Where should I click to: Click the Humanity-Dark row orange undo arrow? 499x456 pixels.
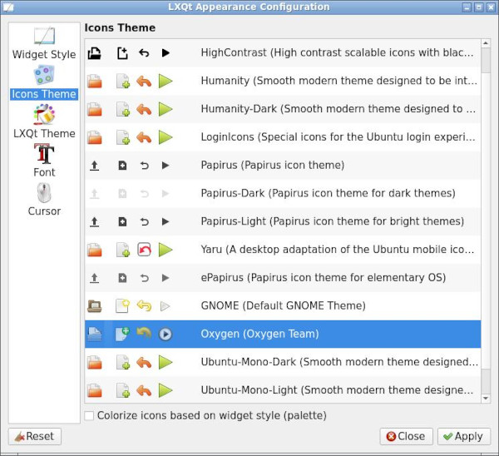(x=144, y=109)
